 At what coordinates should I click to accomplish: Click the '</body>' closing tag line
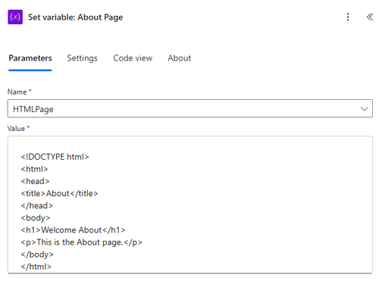tap(37, 254)
